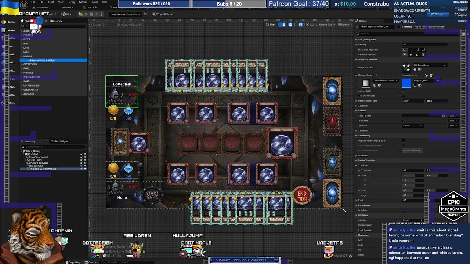Open the Widget Reflector
The height and width of the screenshot is (264, 470).
coord(163,14)
